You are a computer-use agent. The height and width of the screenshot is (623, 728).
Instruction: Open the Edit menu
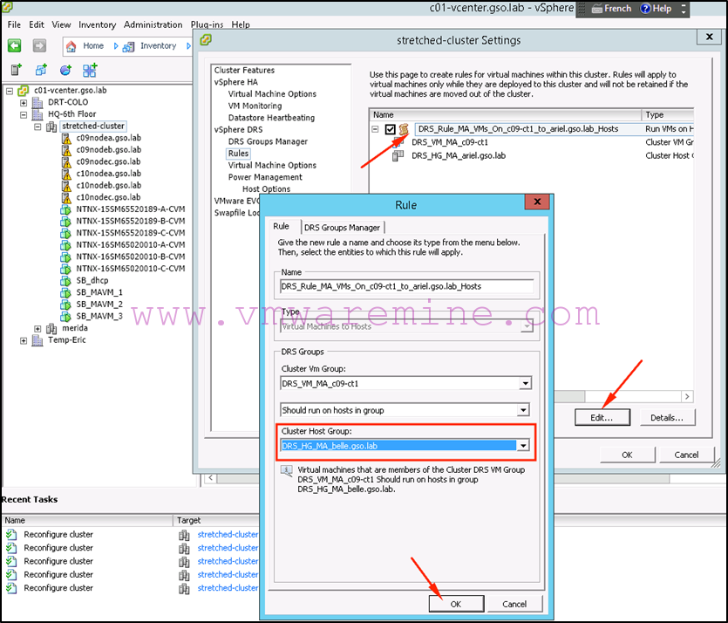[x=37, y=24]
